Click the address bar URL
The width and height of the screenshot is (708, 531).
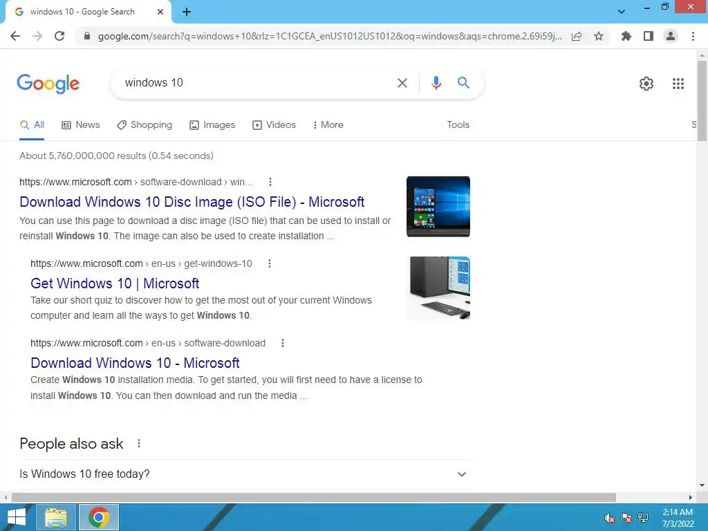330,36
